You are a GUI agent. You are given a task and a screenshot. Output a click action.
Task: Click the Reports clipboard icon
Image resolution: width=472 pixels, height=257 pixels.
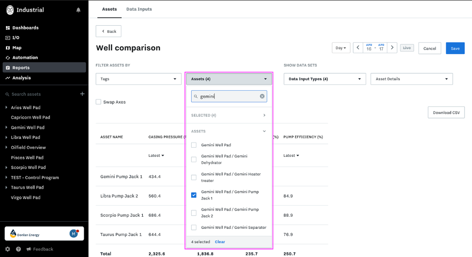(8, 68)
